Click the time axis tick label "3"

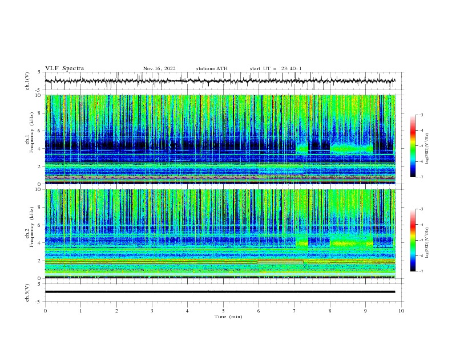tap(152, 311)
